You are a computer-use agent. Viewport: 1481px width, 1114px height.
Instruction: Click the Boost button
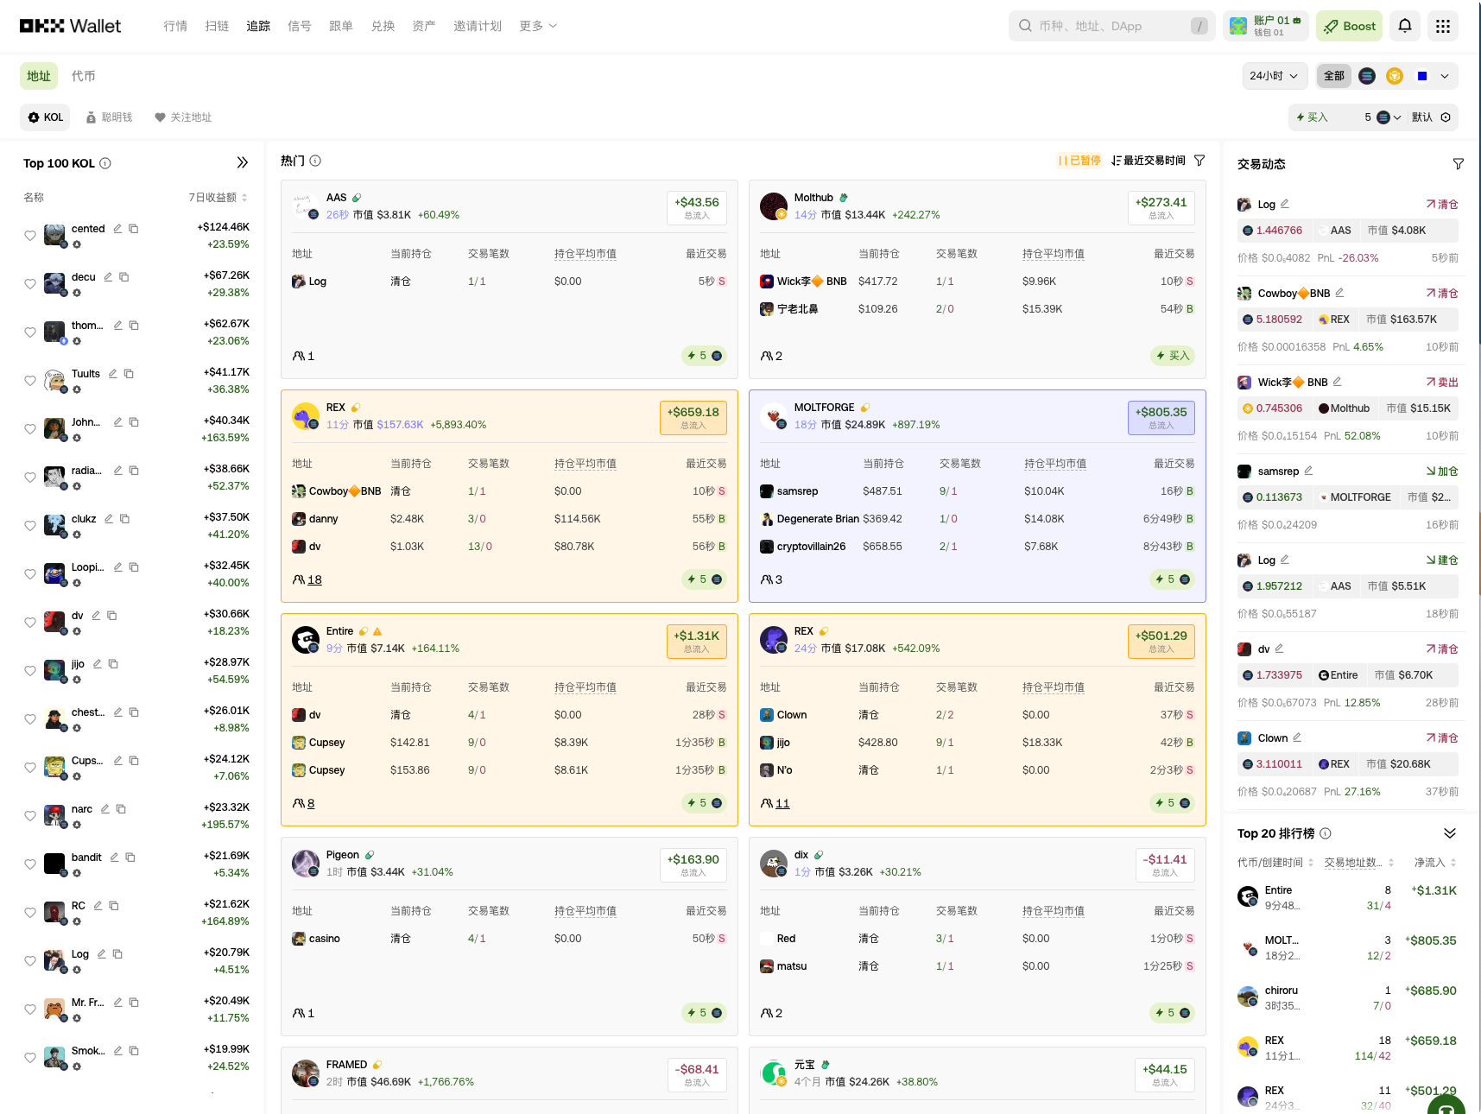click(x=1349, y=26)
